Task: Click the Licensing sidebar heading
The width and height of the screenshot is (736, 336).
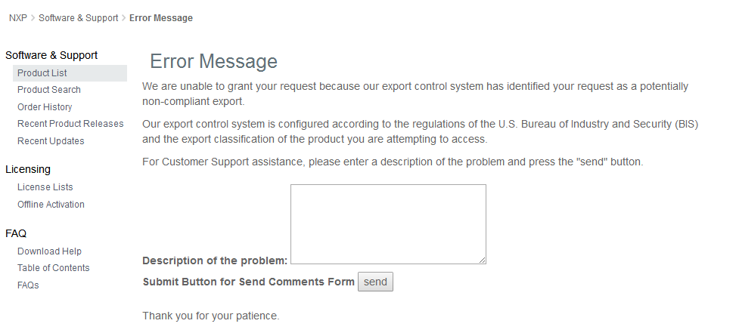Action: click(x=28, y=169)
